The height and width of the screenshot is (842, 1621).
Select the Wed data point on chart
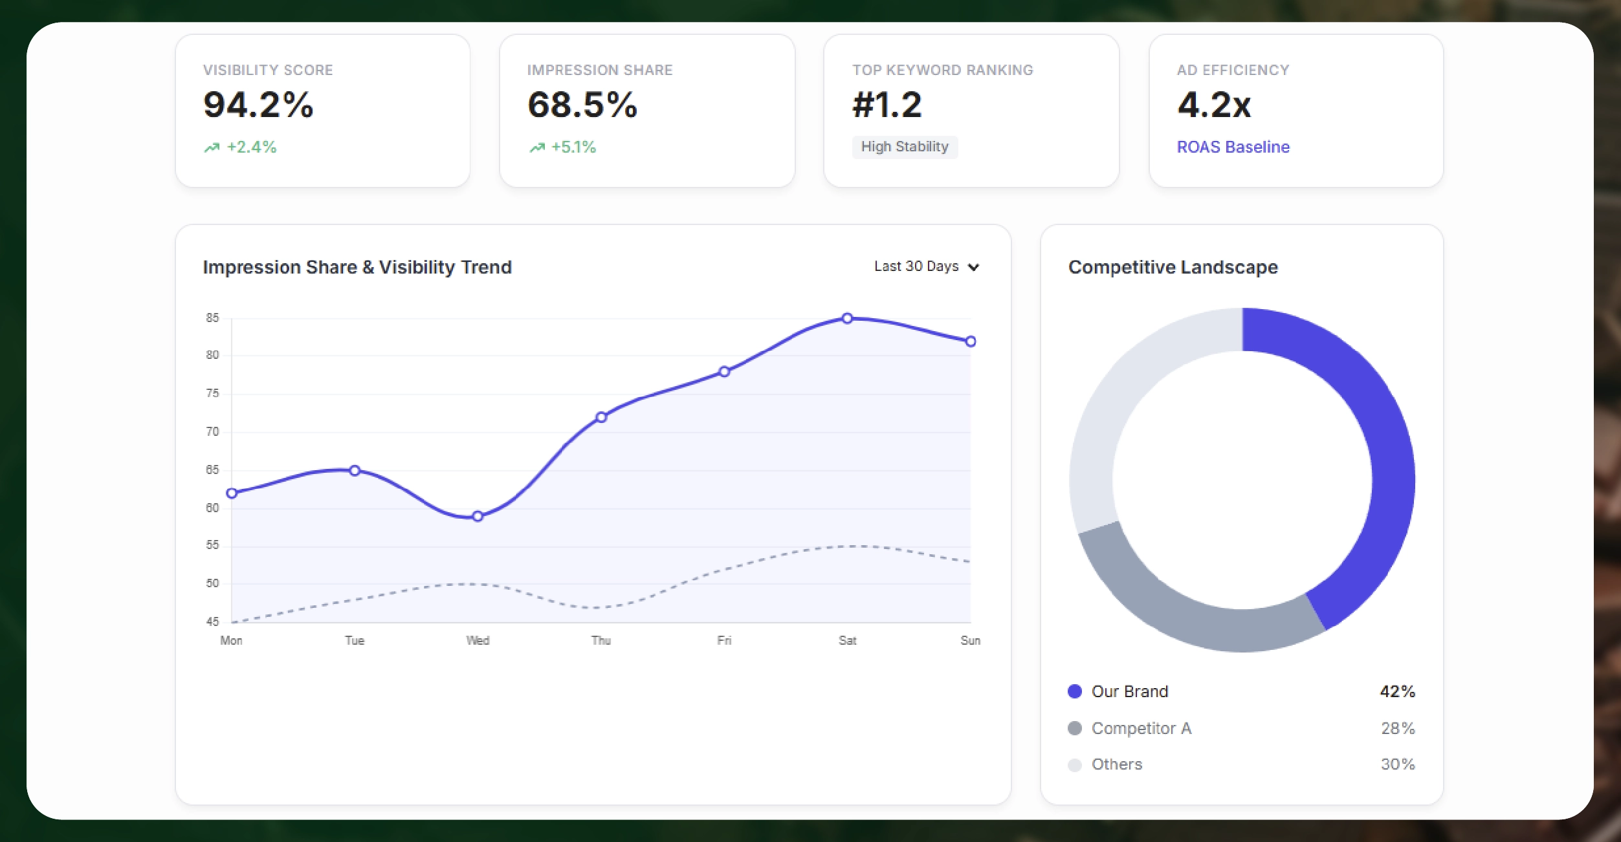coord(478,516)
